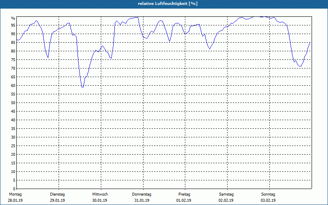Click the 'Freitag' day label
Viewport: 328px width, 205px height.
tap(184, 194)
